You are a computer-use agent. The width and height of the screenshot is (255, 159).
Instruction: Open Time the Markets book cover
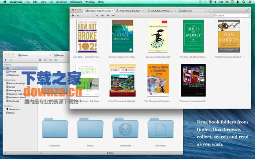229,36
